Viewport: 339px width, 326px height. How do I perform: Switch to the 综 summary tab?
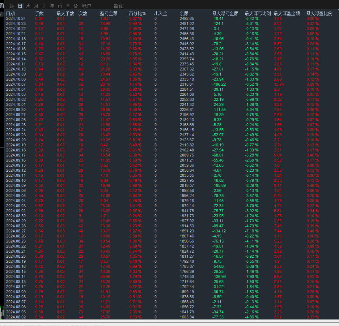(12, 6)
